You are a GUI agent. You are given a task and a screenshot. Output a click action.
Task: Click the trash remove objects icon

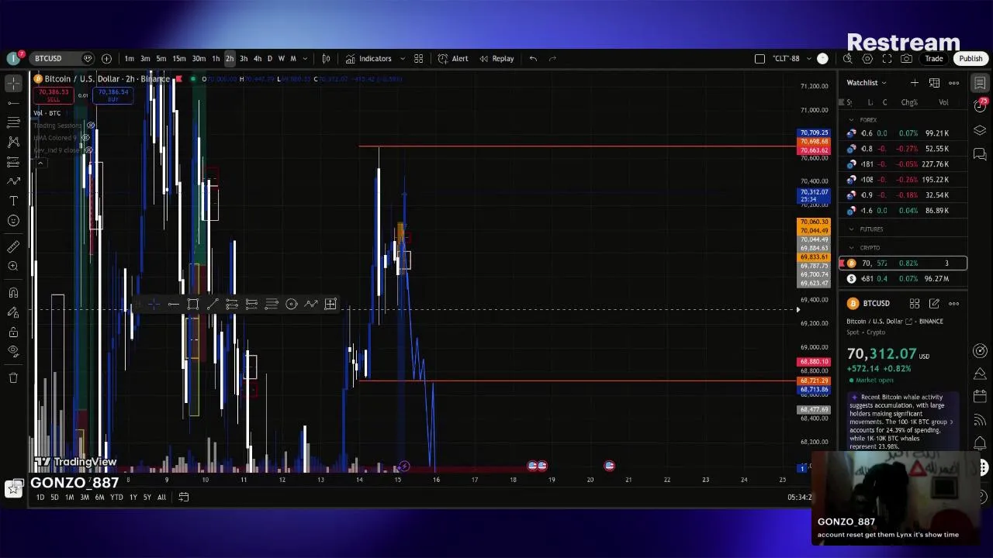(x=13, y=377)
